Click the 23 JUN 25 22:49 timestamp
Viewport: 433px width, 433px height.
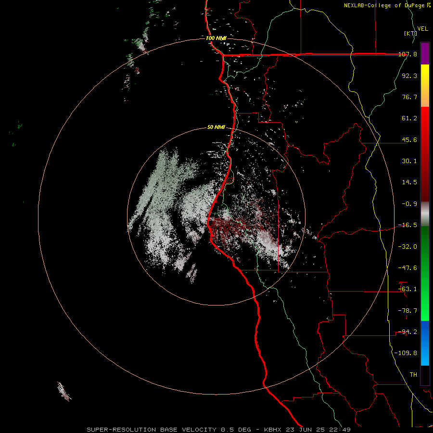(319, 430)
